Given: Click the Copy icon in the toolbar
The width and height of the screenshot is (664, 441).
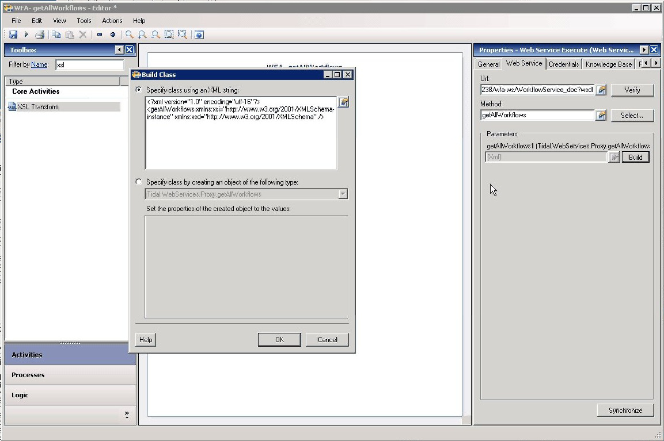Looking at the screenshot, I should (x=56, y=34).
